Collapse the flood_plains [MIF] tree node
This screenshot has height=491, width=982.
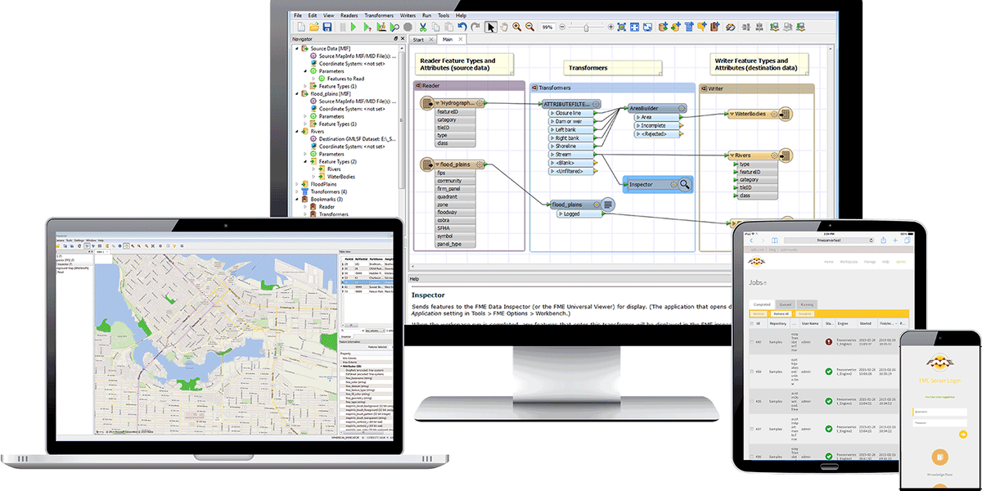click(297, 93)
